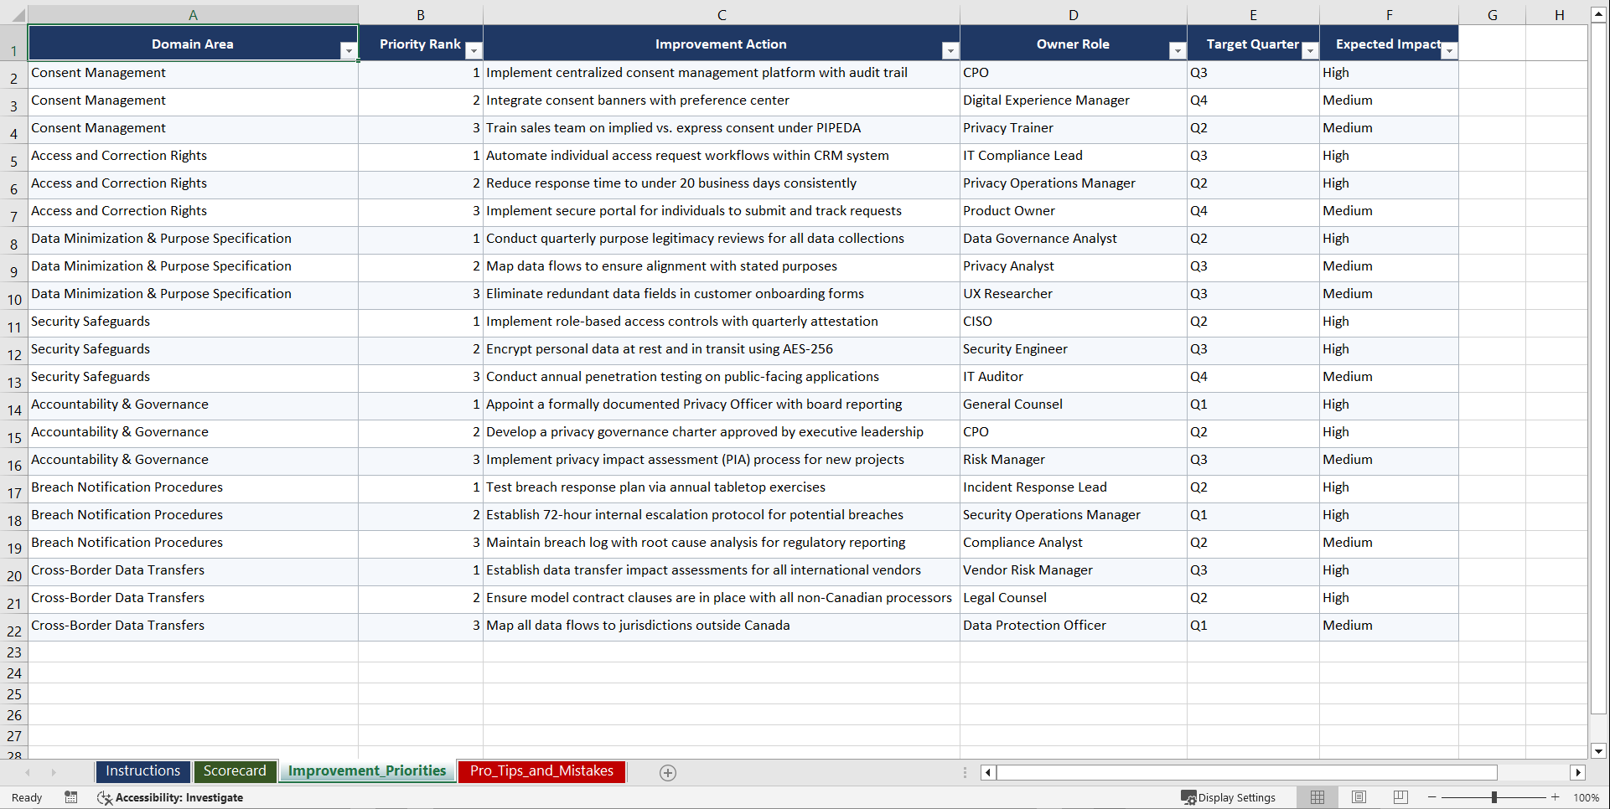Select the Normal view icon in status bar

pyautogui.click(x=1317, y=797)
